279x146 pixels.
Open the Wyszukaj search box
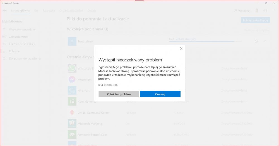[x=242, y=11]
